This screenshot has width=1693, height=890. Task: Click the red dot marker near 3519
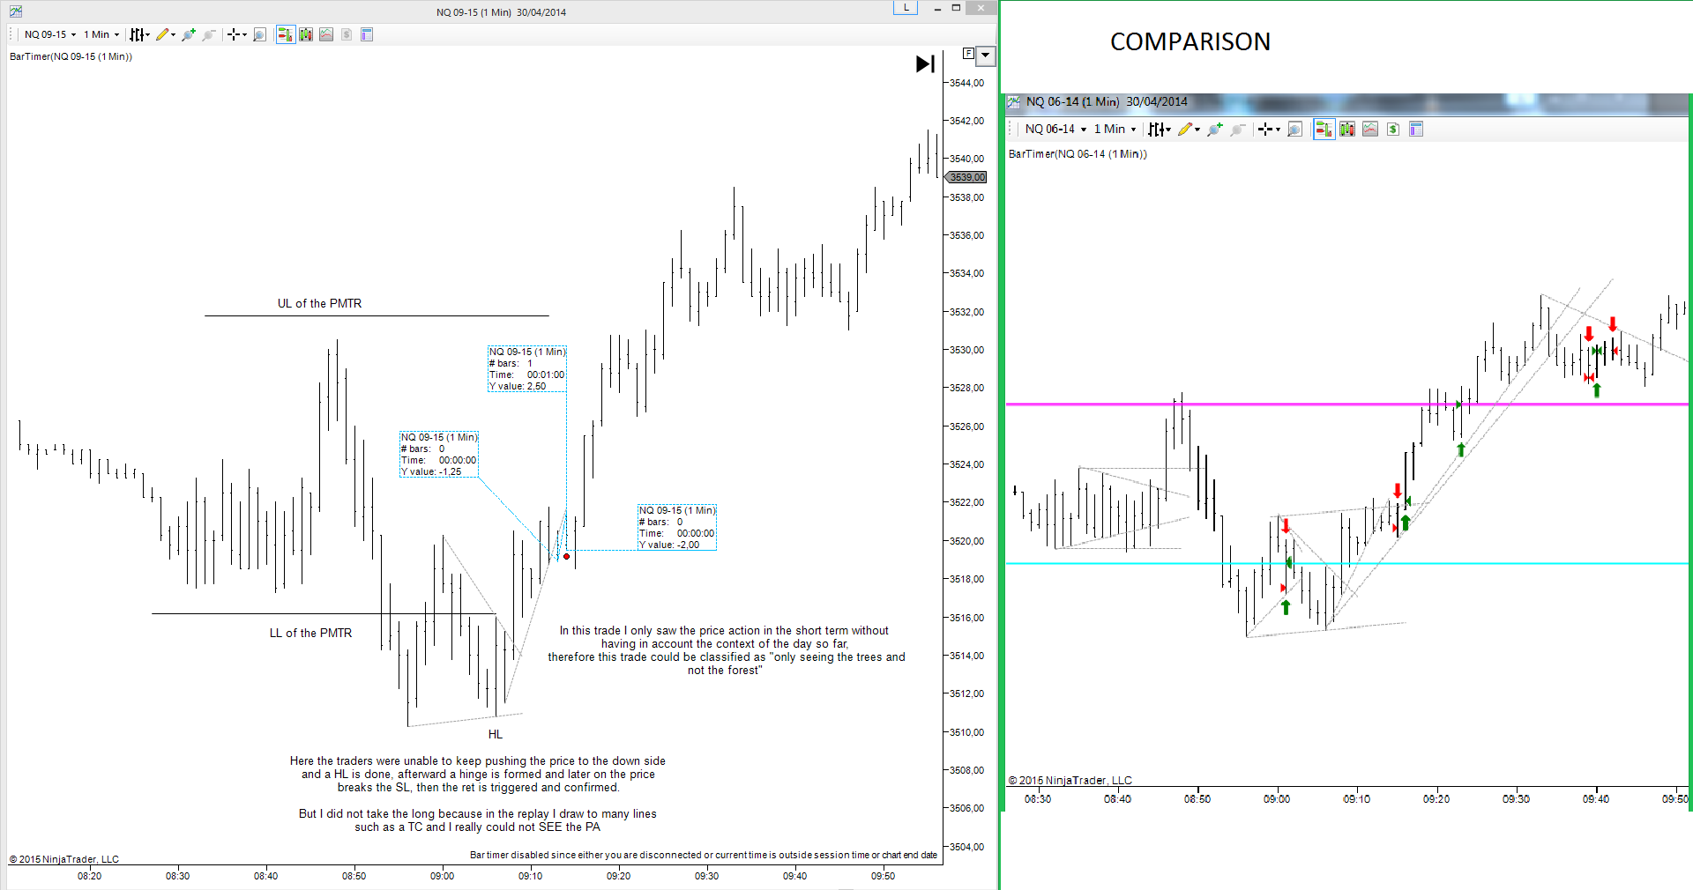click(566, 556)
